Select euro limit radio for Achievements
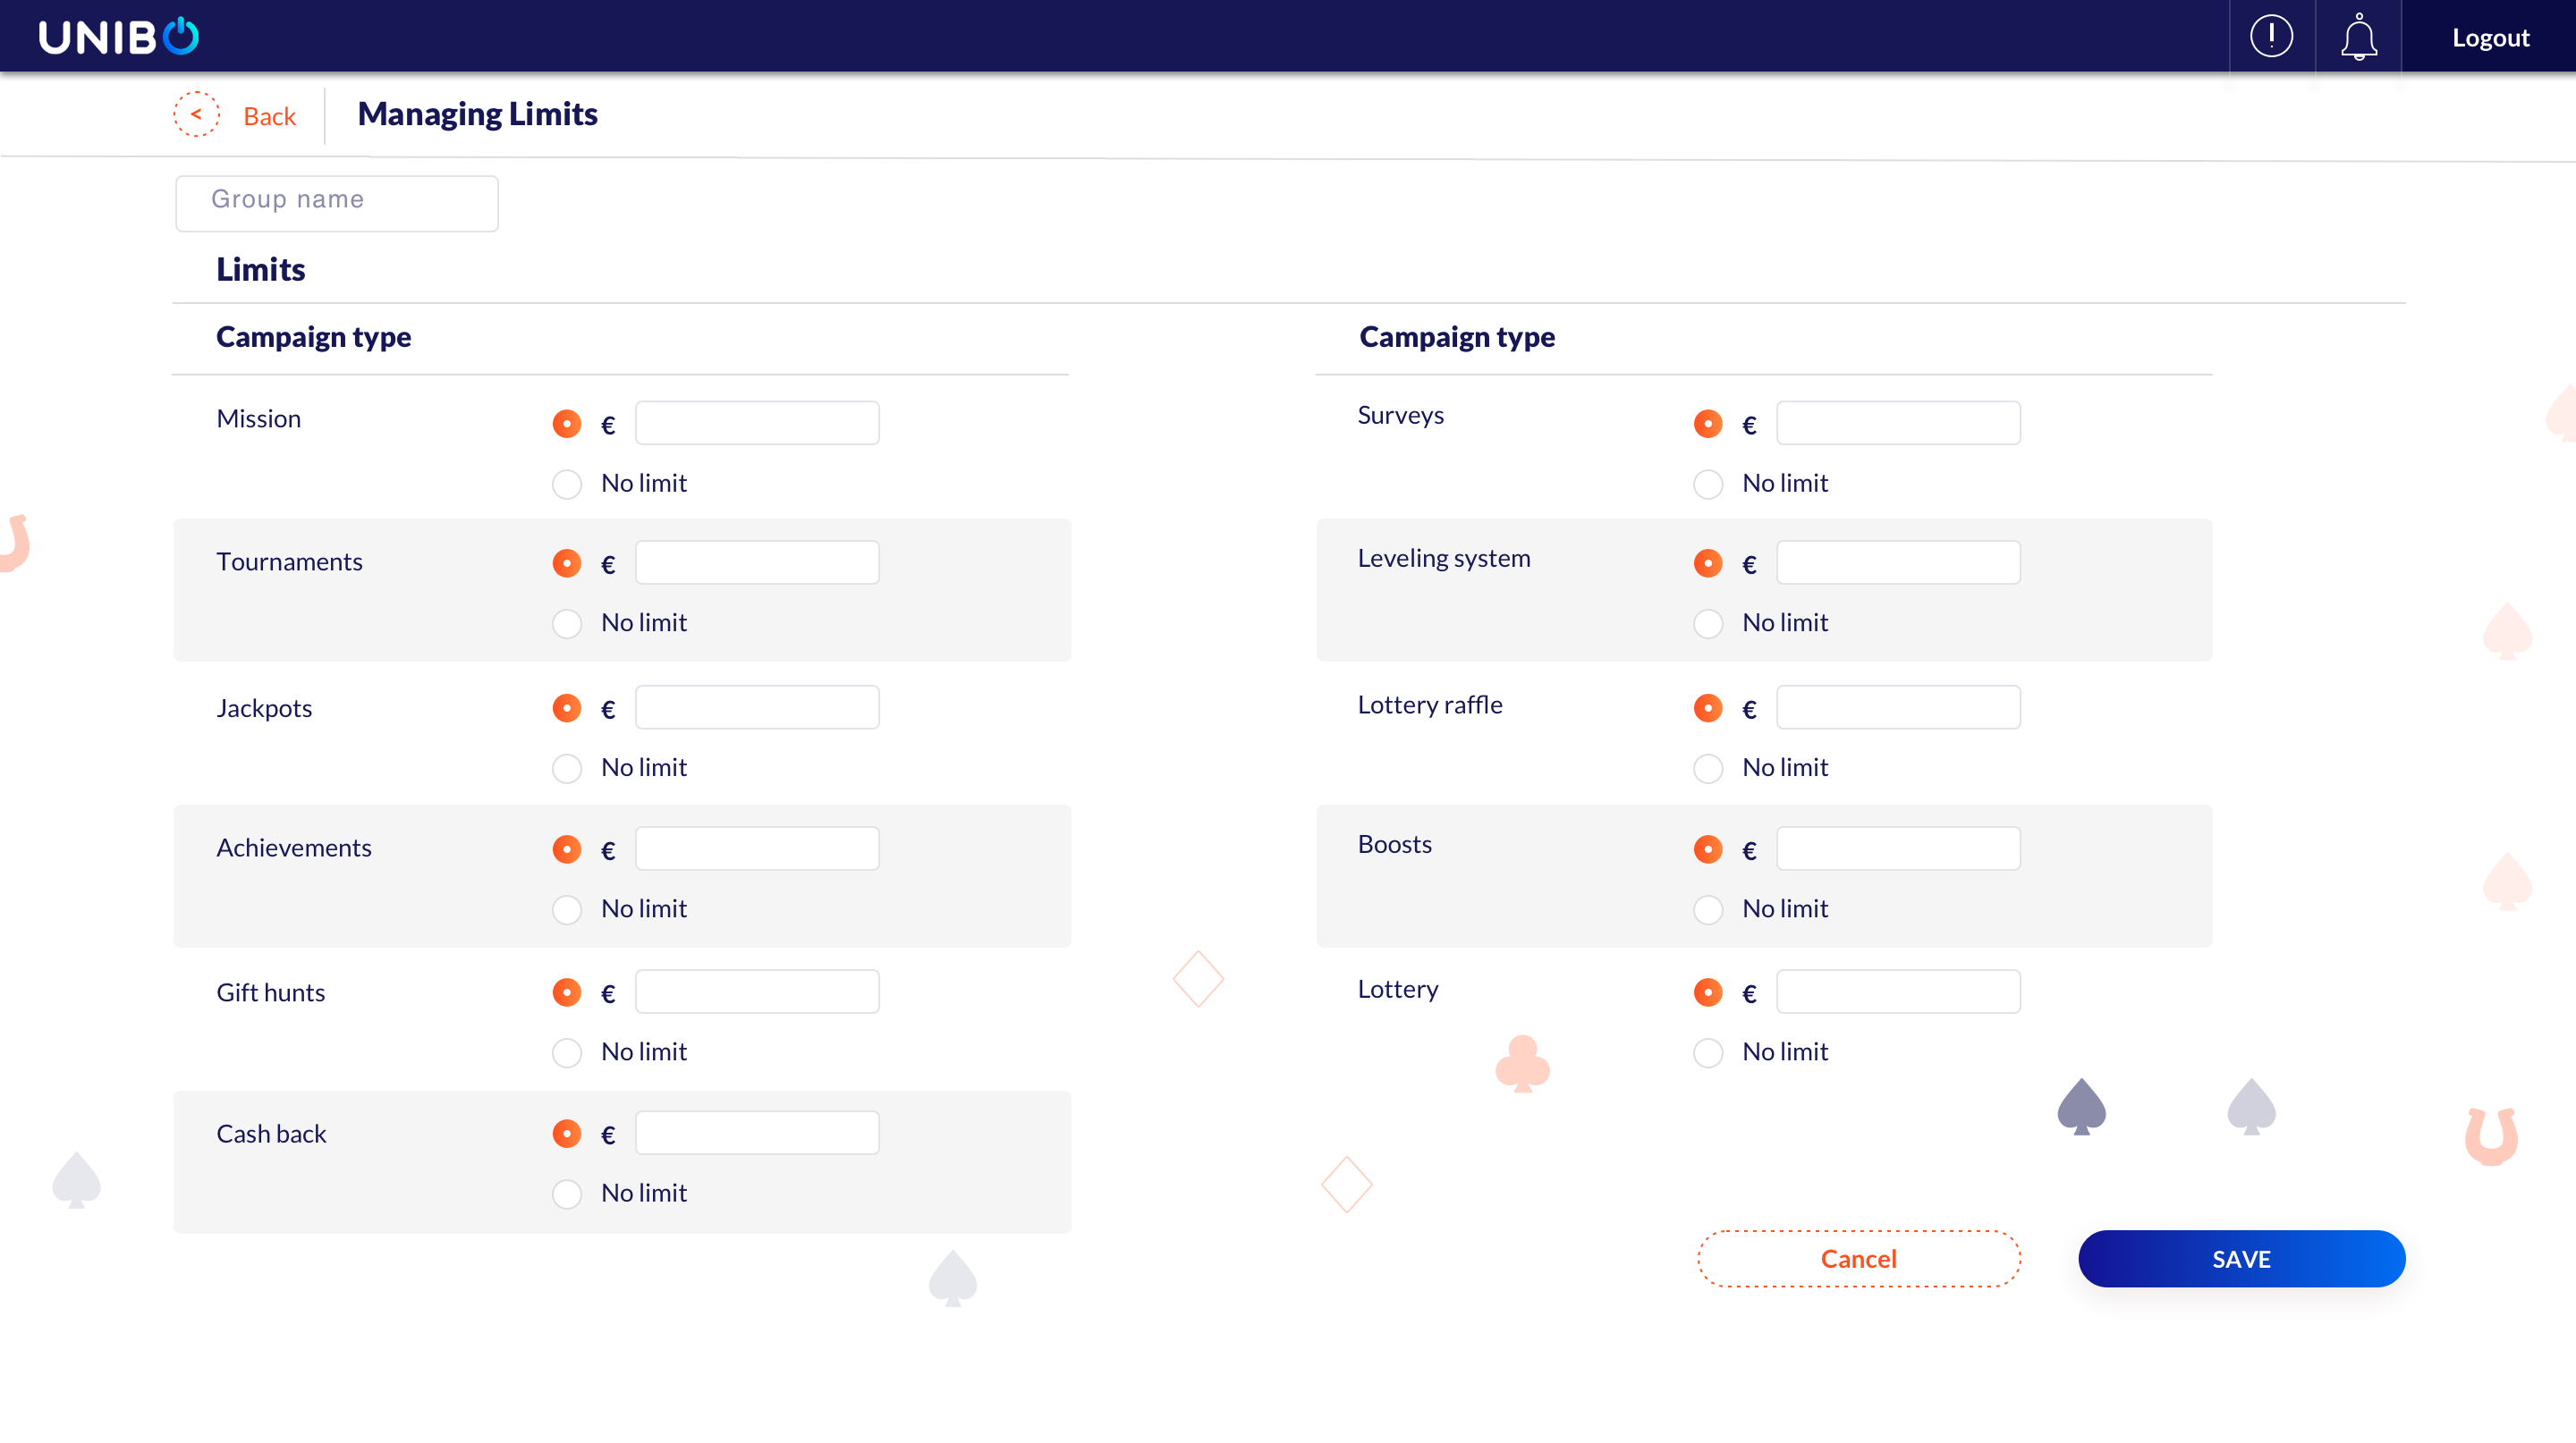This screenshot has height=1443, width=2576. (x=567, y=849)
